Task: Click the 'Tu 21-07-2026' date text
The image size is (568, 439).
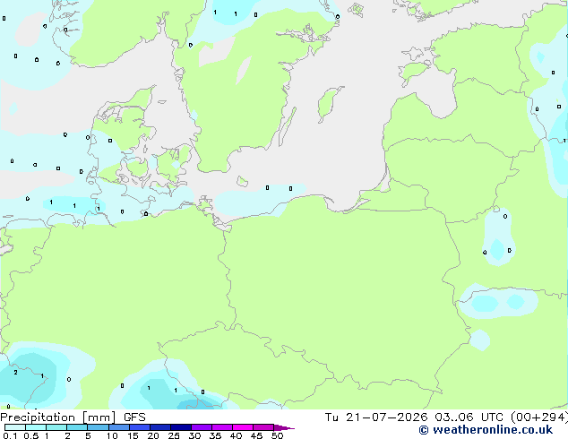Action: (x=376, y=417)
